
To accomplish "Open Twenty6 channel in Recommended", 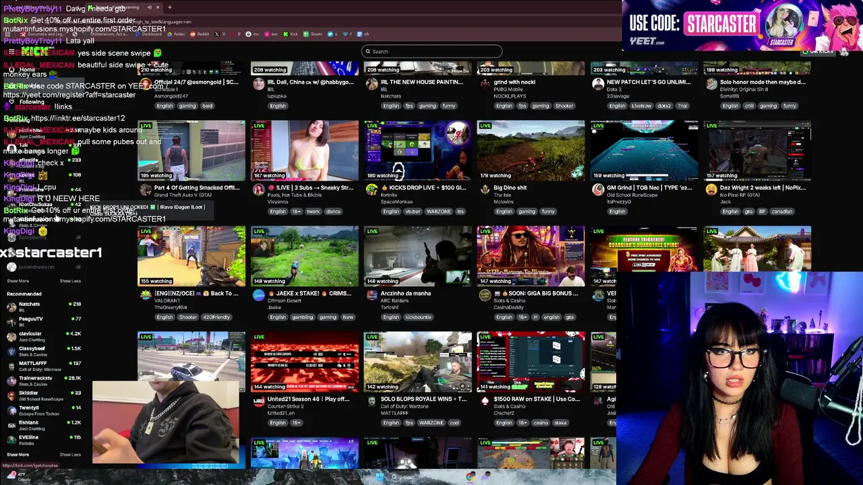I will [x=44, y=410].
